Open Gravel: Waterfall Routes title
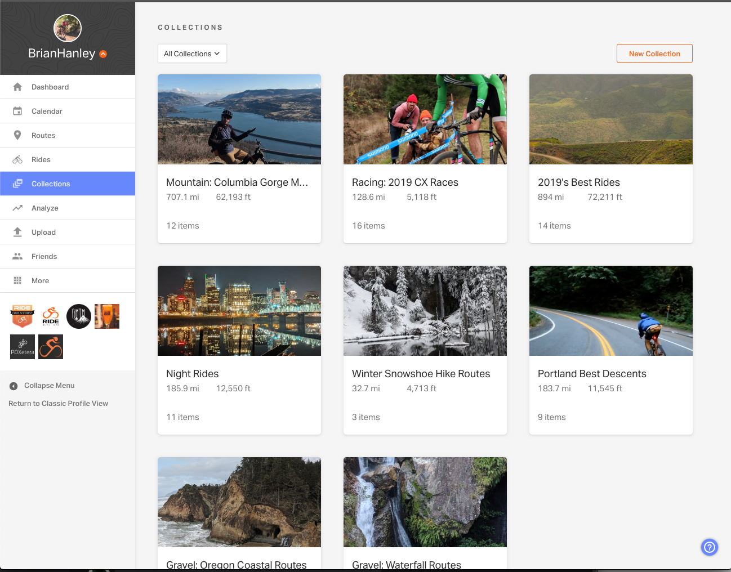Image resolution: width=731 pixels, height=572 pixels. [x=407, y=565]
